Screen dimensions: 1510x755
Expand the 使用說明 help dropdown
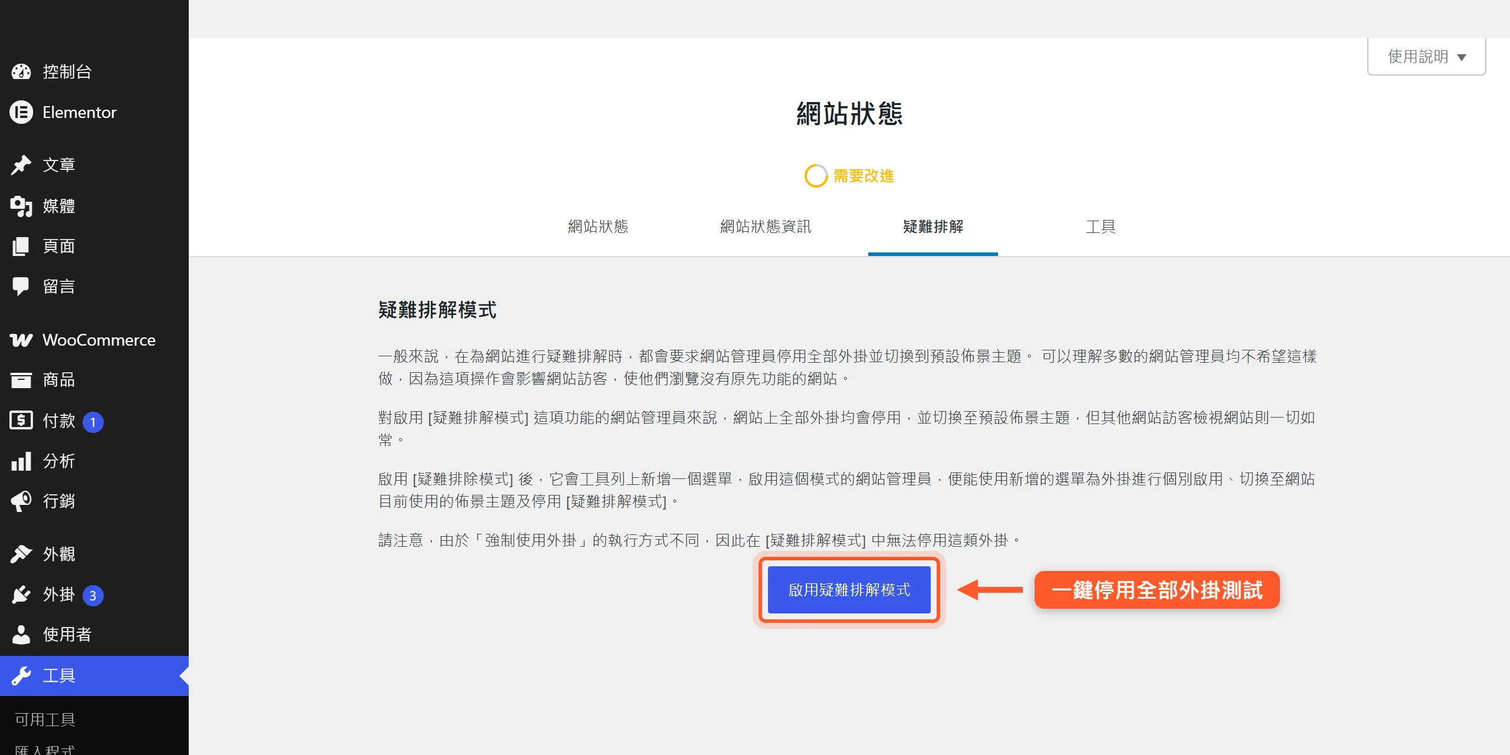coord(1426,57)
